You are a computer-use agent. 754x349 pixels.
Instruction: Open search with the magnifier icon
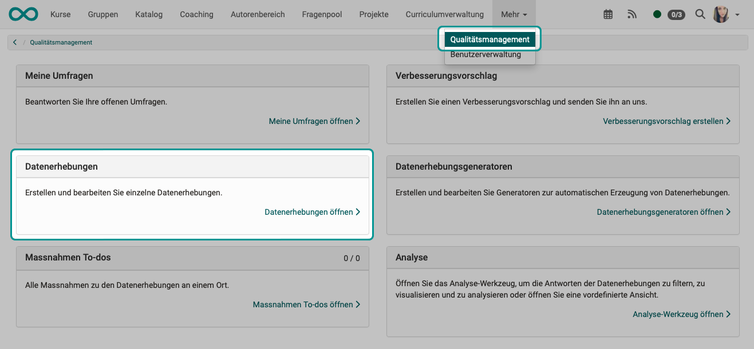[x=700, y=14]
